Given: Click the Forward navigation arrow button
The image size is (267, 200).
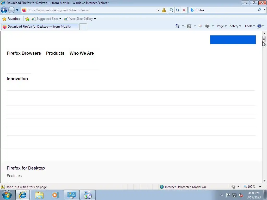Looking at the screenshot, I should pyautogui.click(x=11, y=10).
